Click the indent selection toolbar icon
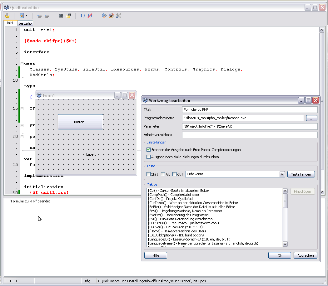The width and height of the screenshot is (328, 286). 47,16
